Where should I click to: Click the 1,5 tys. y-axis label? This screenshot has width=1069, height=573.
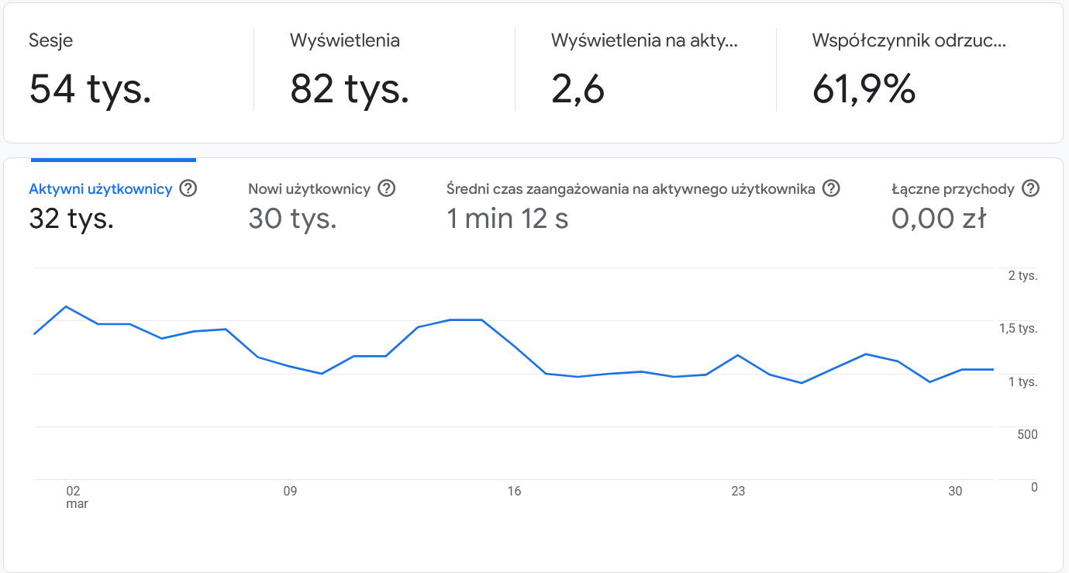(x=1018, y=329)
